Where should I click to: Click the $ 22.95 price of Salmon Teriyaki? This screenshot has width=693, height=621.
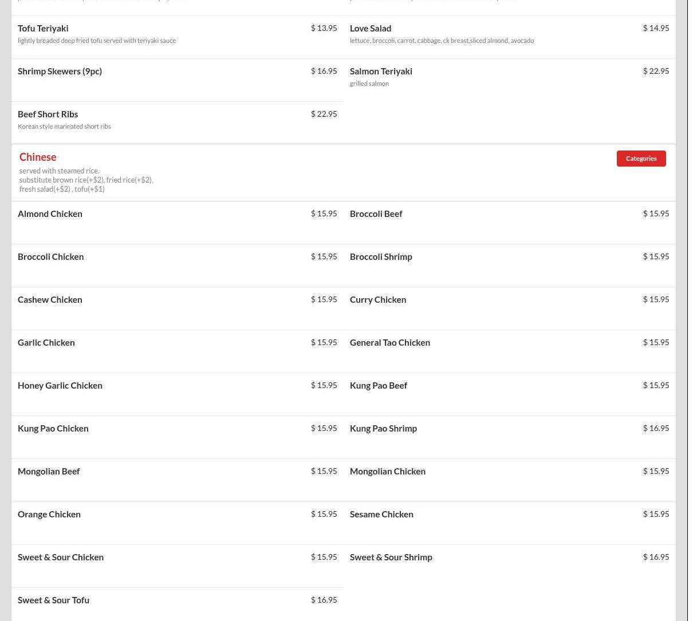(x=656, y=71)
